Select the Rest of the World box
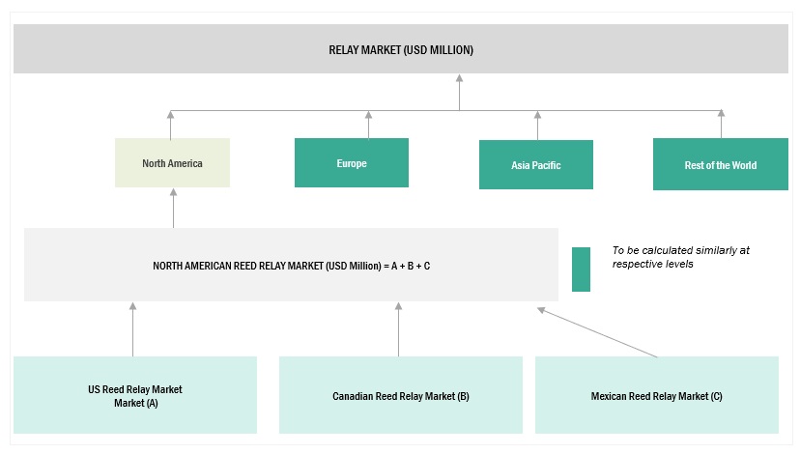 tap(720, 165)
